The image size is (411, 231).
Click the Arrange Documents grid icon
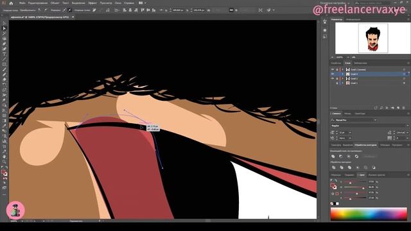coord(141,3)
